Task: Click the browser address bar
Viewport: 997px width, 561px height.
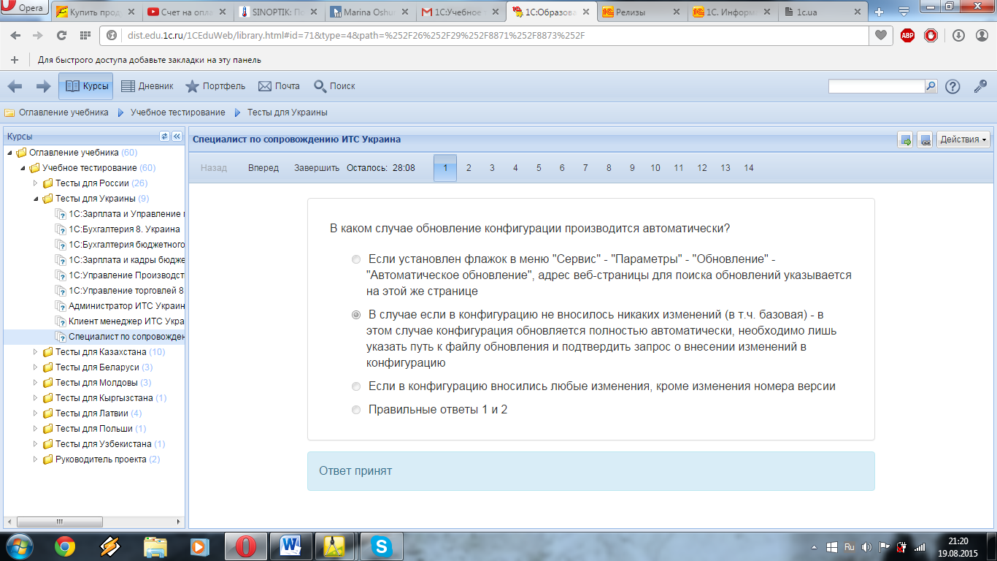Action: click(x=485, y=35)
